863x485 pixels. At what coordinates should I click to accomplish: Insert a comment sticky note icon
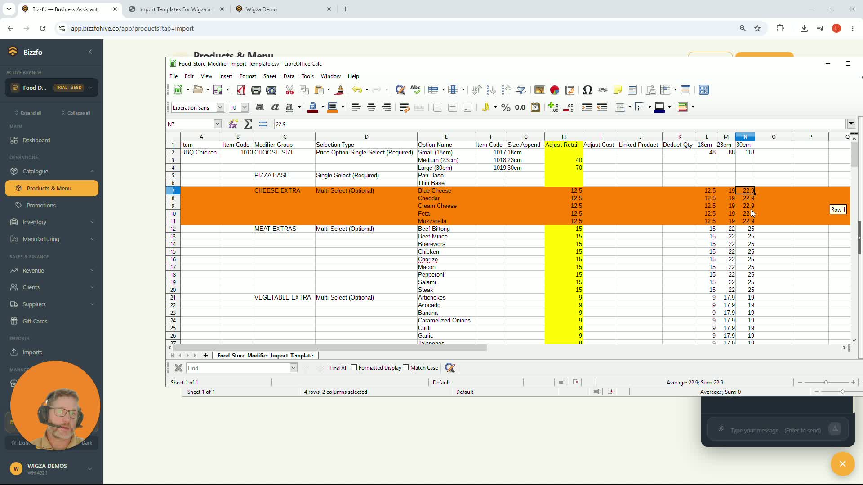tap(618, 90)
